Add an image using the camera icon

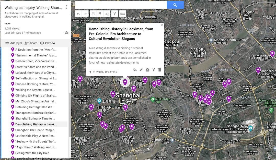[147, 70]
